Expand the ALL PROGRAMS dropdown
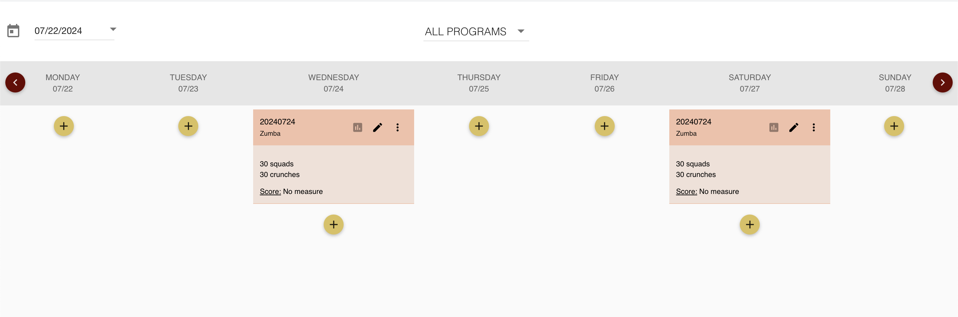The width and height of the screenshot is (958, 317). point(476,31)
